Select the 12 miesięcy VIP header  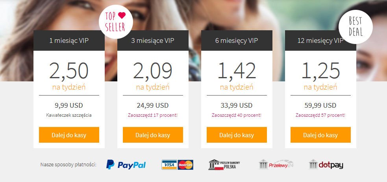point(320,40)
